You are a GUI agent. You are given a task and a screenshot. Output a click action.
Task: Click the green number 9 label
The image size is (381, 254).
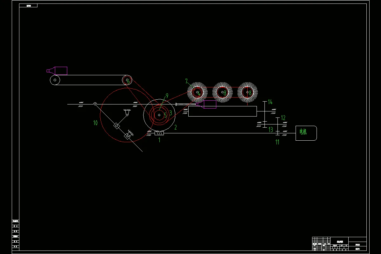coord(167,96)
